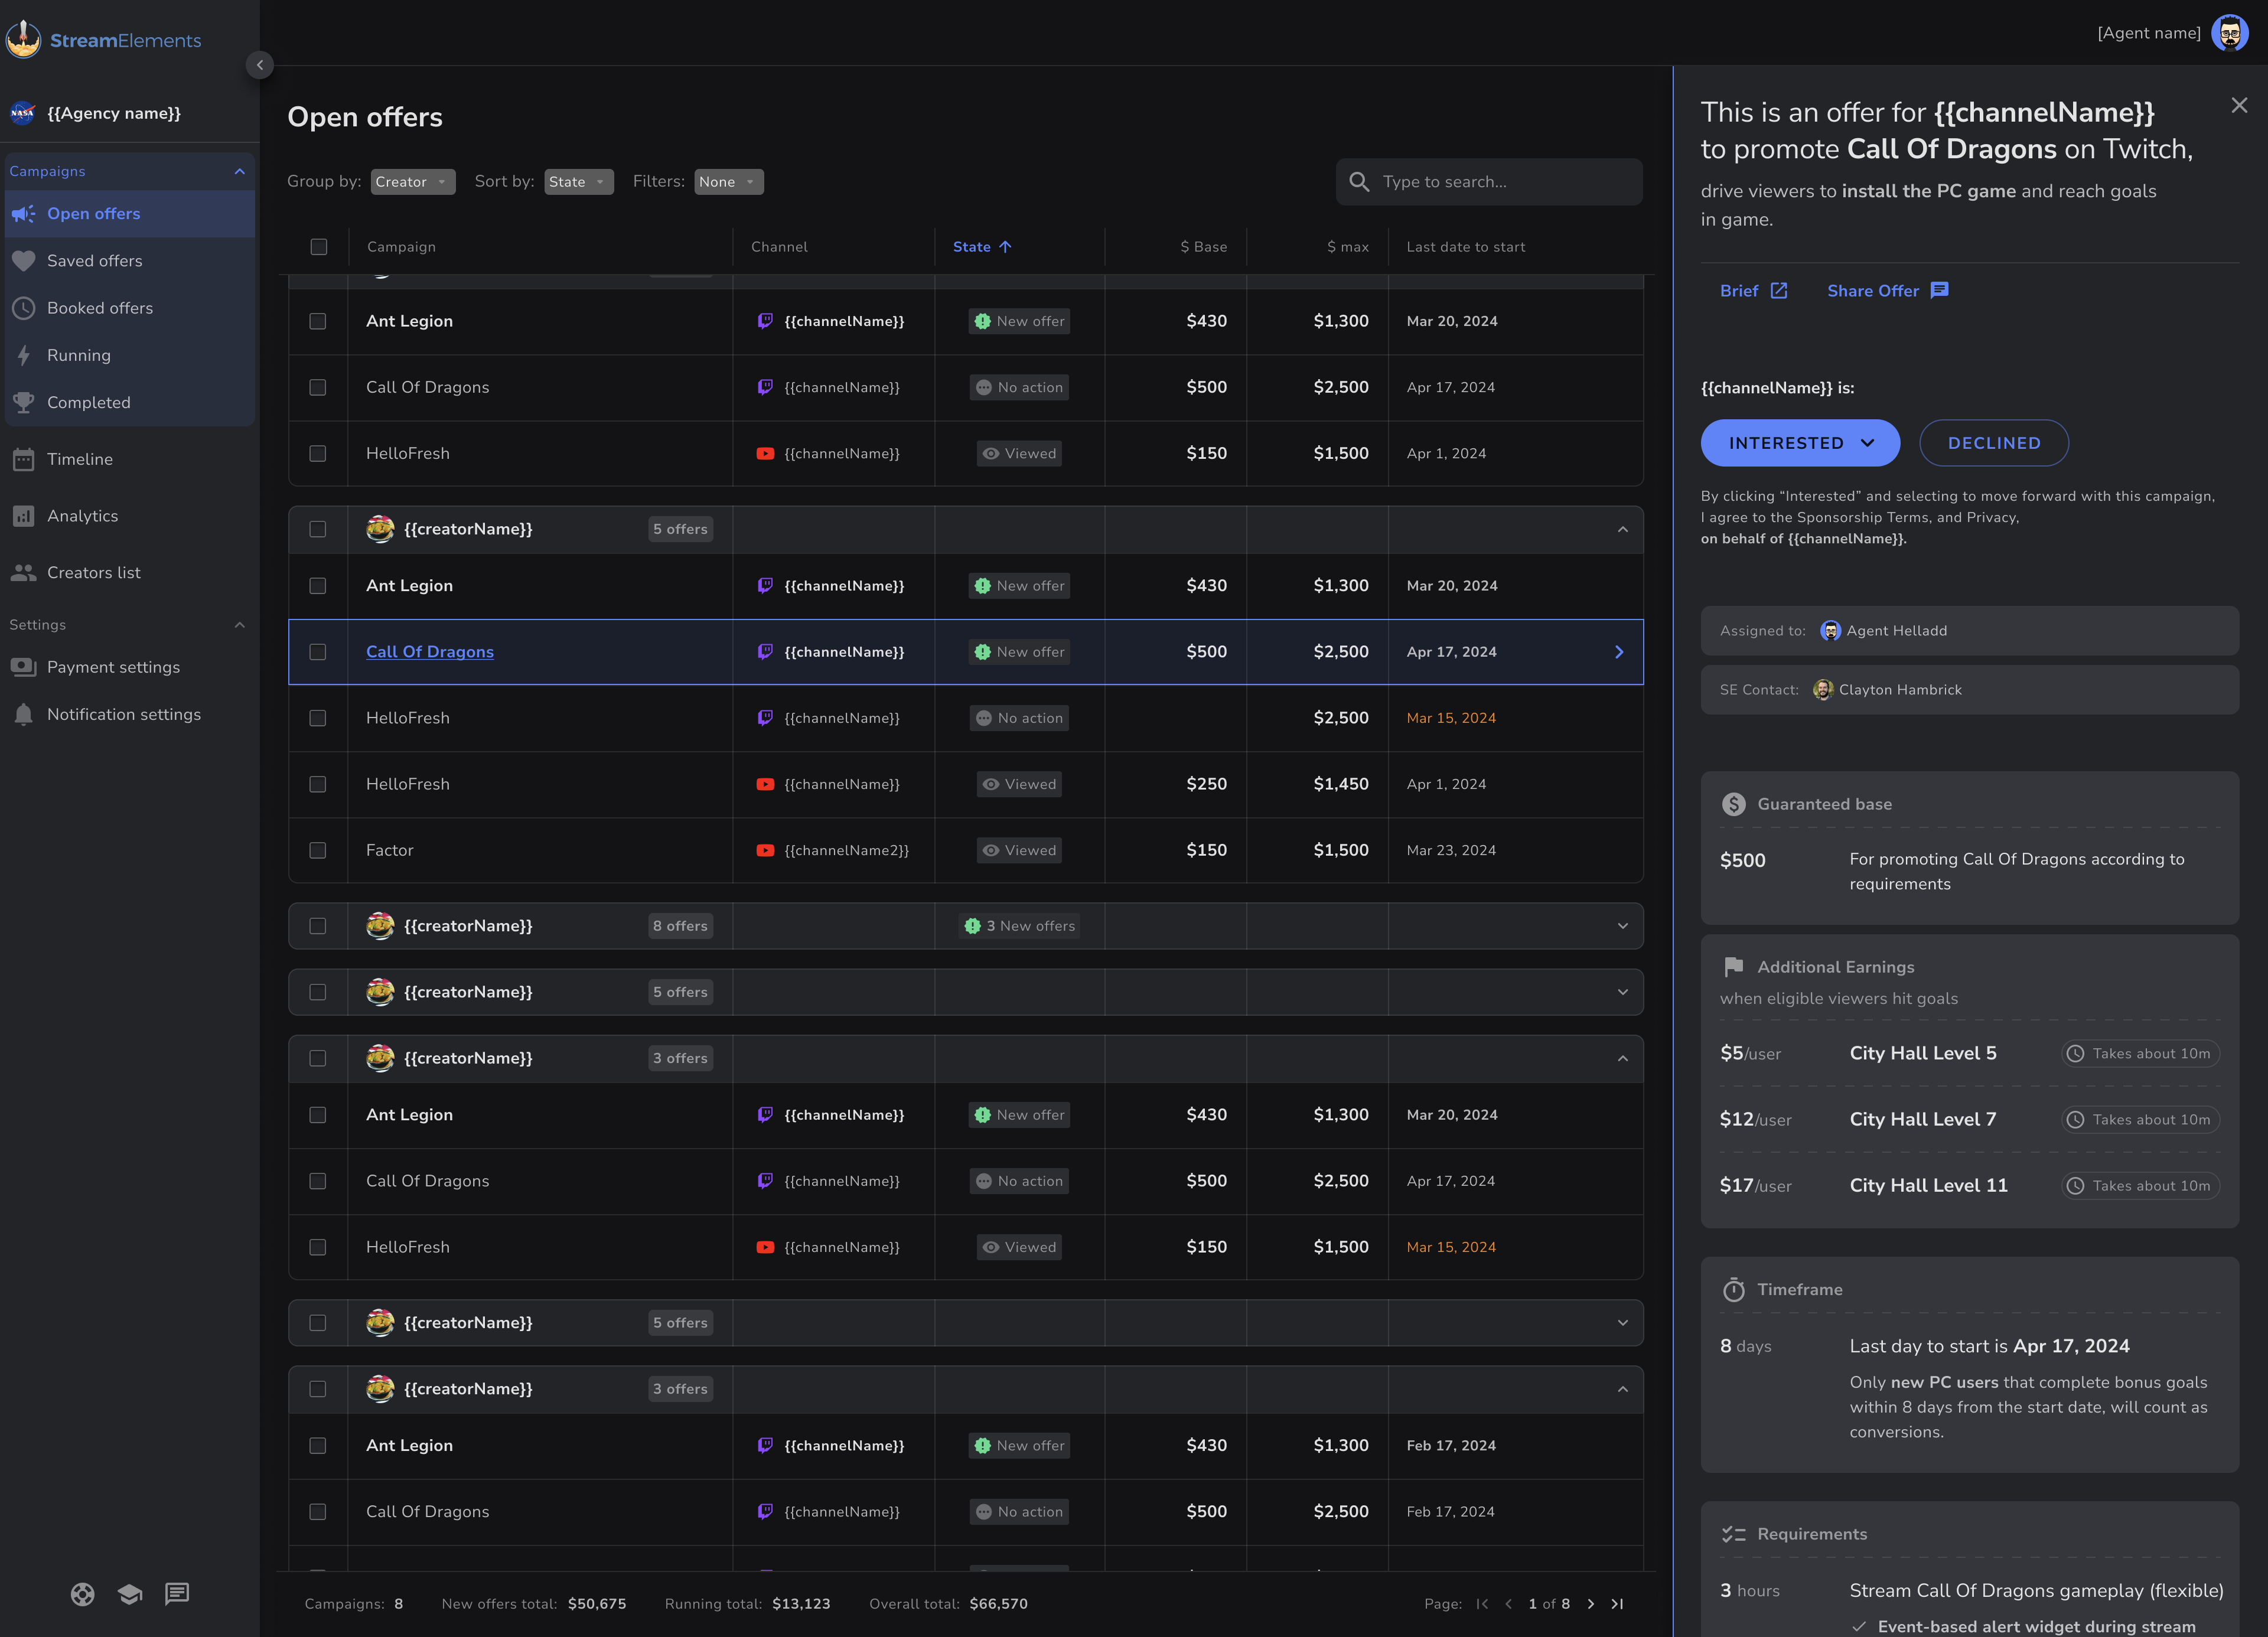2268x1637 pixels.
Task: Collapse the creator group with 8 offers
Action: 1624,925
